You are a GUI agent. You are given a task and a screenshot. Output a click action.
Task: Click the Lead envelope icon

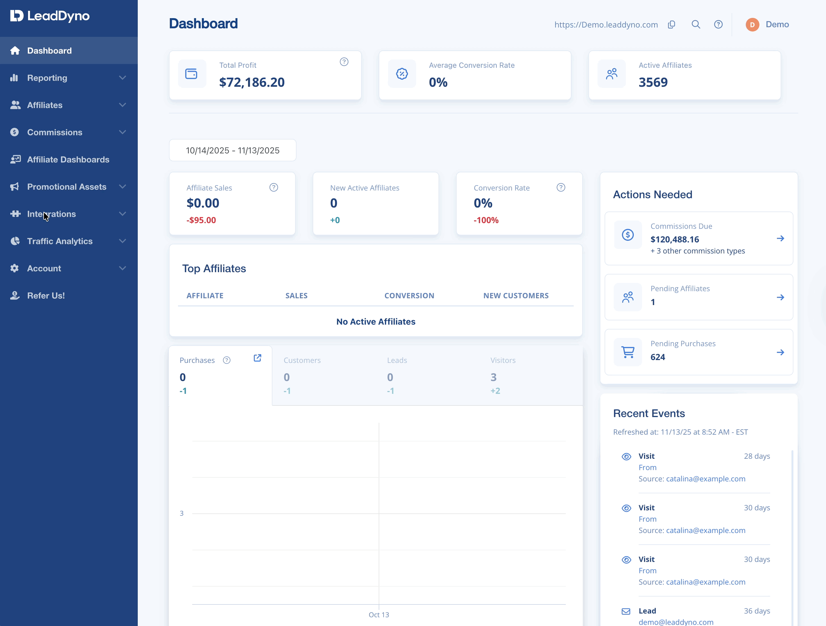click(626, 612)
